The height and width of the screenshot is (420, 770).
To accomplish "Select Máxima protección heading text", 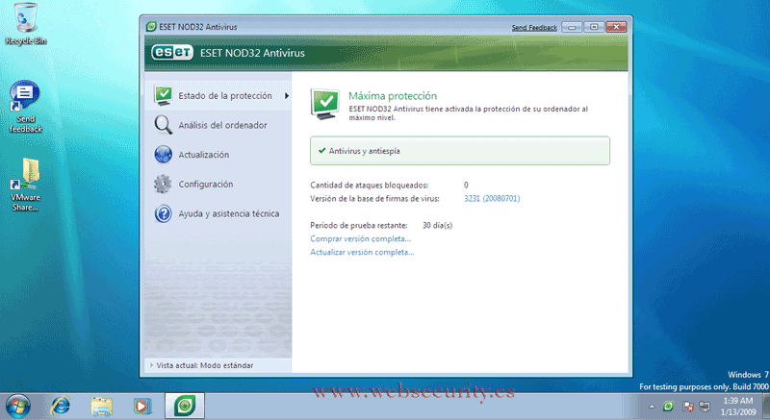I will [x=393, y=96].
